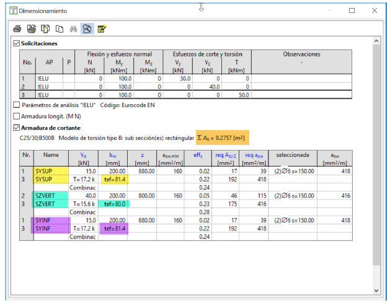Select the teal SZVERT cell in row 2
Image resolution: width=390 pixels, height=306 pixels.
point(45,195)
